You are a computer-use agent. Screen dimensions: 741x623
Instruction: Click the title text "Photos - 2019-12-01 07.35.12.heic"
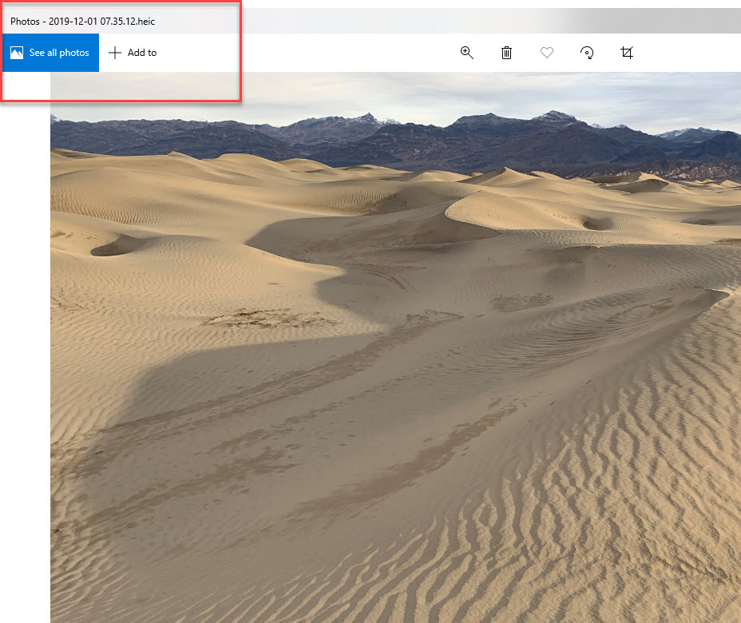coord(83,22)
